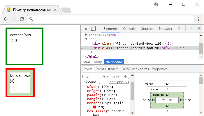Screen dimensions: 204x116
Task: Switch to the Console tab
Action: coord(129,29)
